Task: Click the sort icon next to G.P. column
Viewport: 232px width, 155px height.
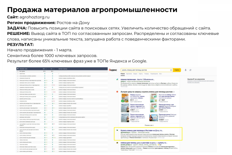Action: [54, 69]
